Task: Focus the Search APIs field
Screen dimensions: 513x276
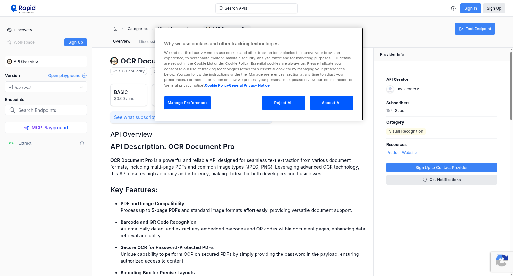Action: (x=256, y=8)
